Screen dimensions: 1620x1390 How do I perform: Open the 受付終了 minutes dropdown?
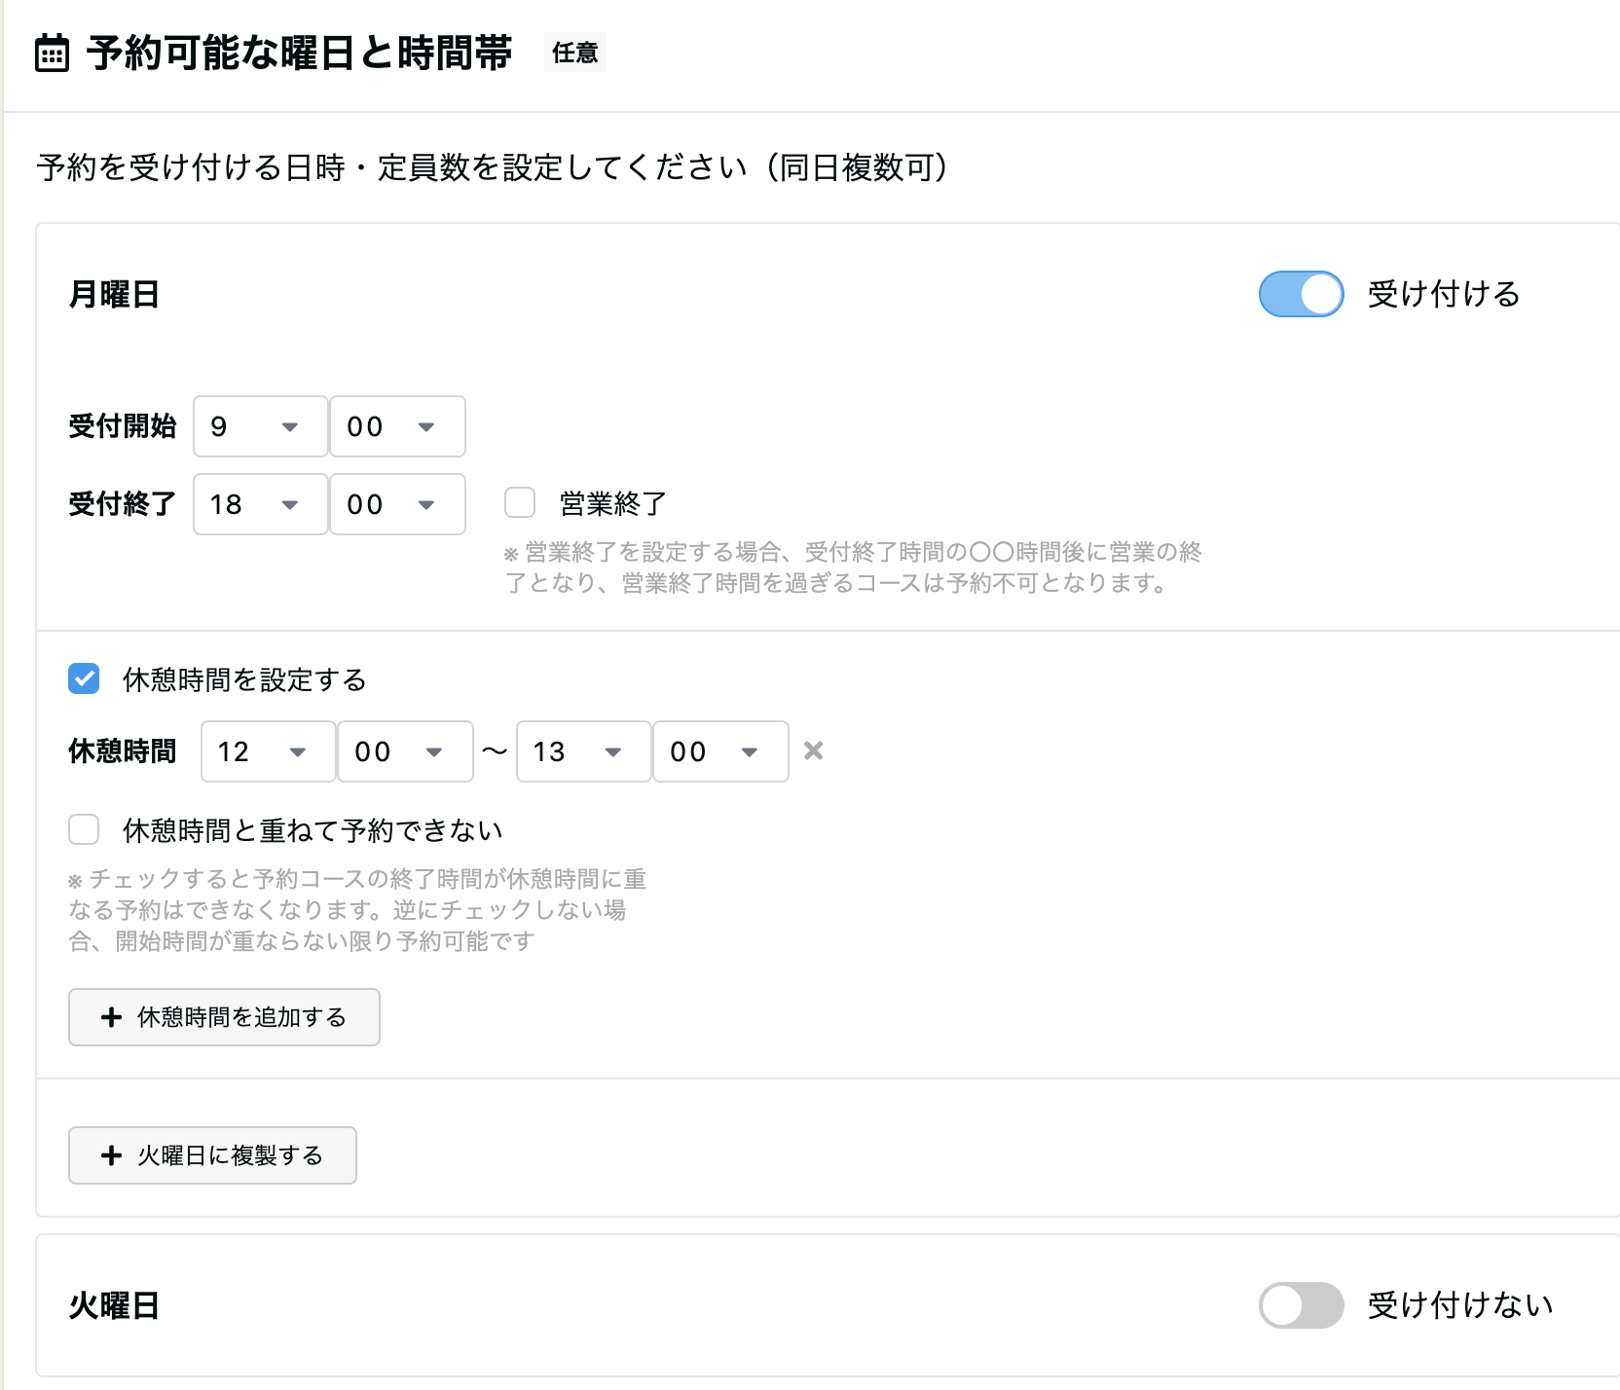click(397, 504)
